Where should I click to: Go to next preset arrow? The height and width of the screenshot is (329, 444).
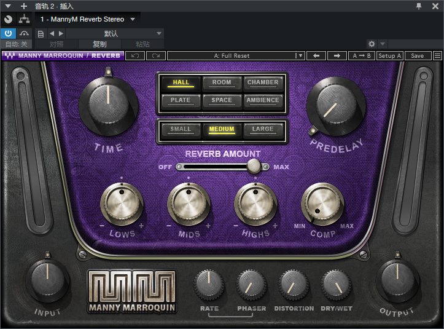(61, 33)
